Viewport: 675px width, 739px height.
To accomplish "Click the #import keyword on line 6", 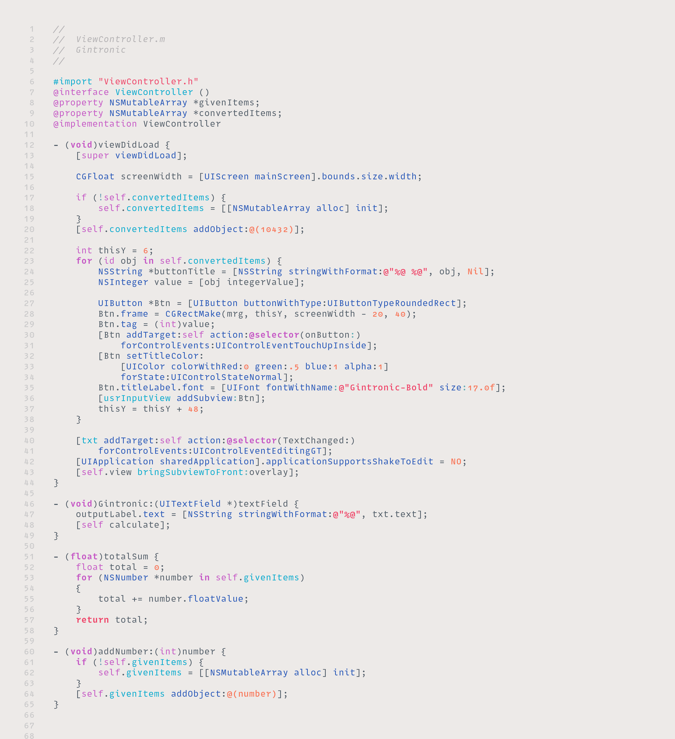I will (x=73, y=81).
